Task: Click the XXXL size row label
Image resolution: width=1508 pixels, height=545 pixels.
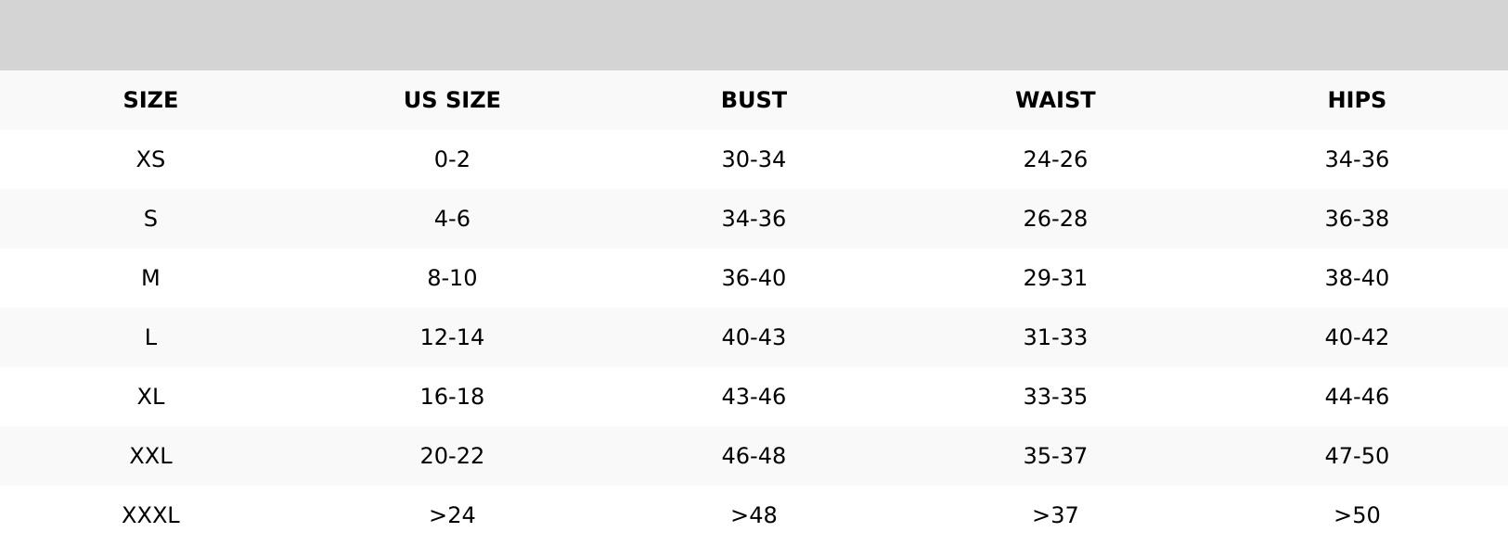Action: [x=150, y=515]
